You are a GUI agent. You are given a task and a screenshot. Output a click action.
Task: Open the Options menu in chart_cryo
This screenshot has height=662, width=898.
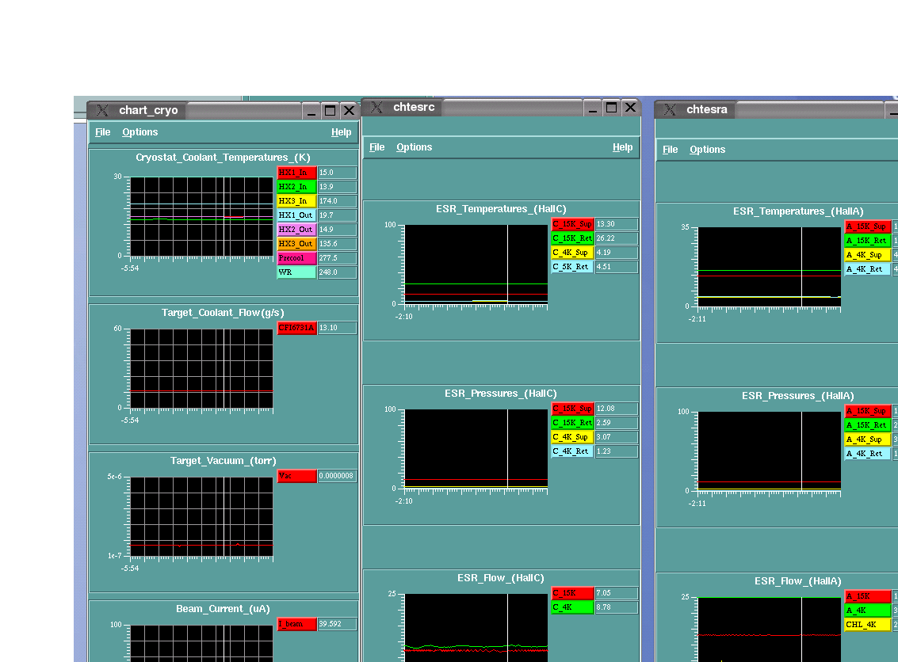[139, 132]
